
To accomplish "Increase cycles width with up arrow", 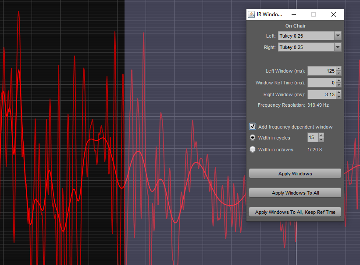I will pyautogui.click(x=321, y=135).
